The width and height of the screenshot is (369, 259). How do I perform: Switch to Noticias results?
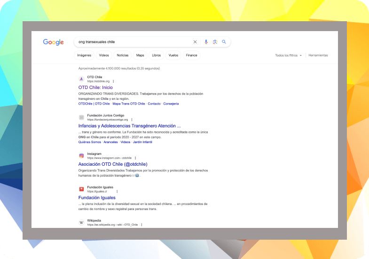(123, 56)
